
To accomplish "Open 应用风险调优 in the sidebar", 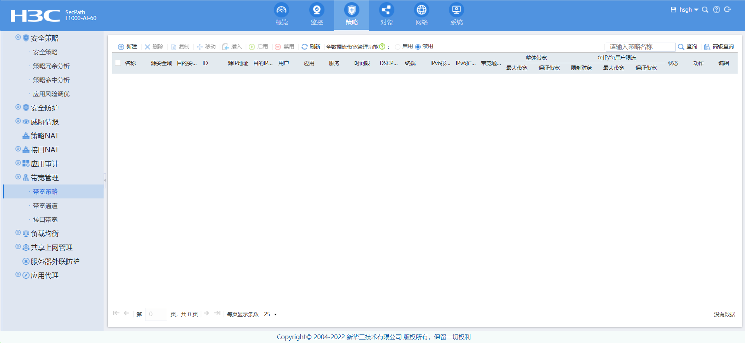I will coord(51,94).
